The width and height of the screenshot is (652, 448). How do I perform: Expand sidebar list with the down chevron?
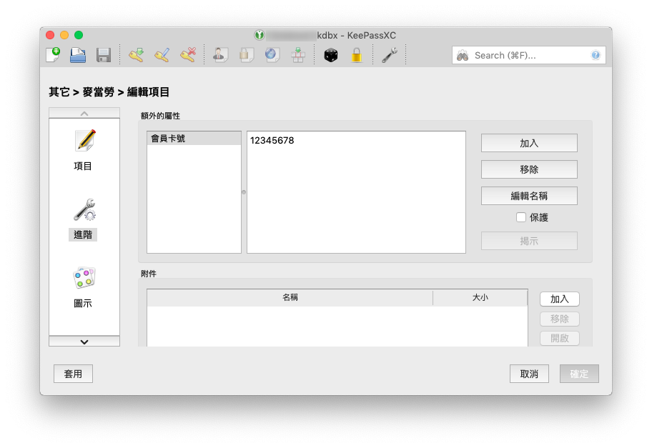pos(84,342)
